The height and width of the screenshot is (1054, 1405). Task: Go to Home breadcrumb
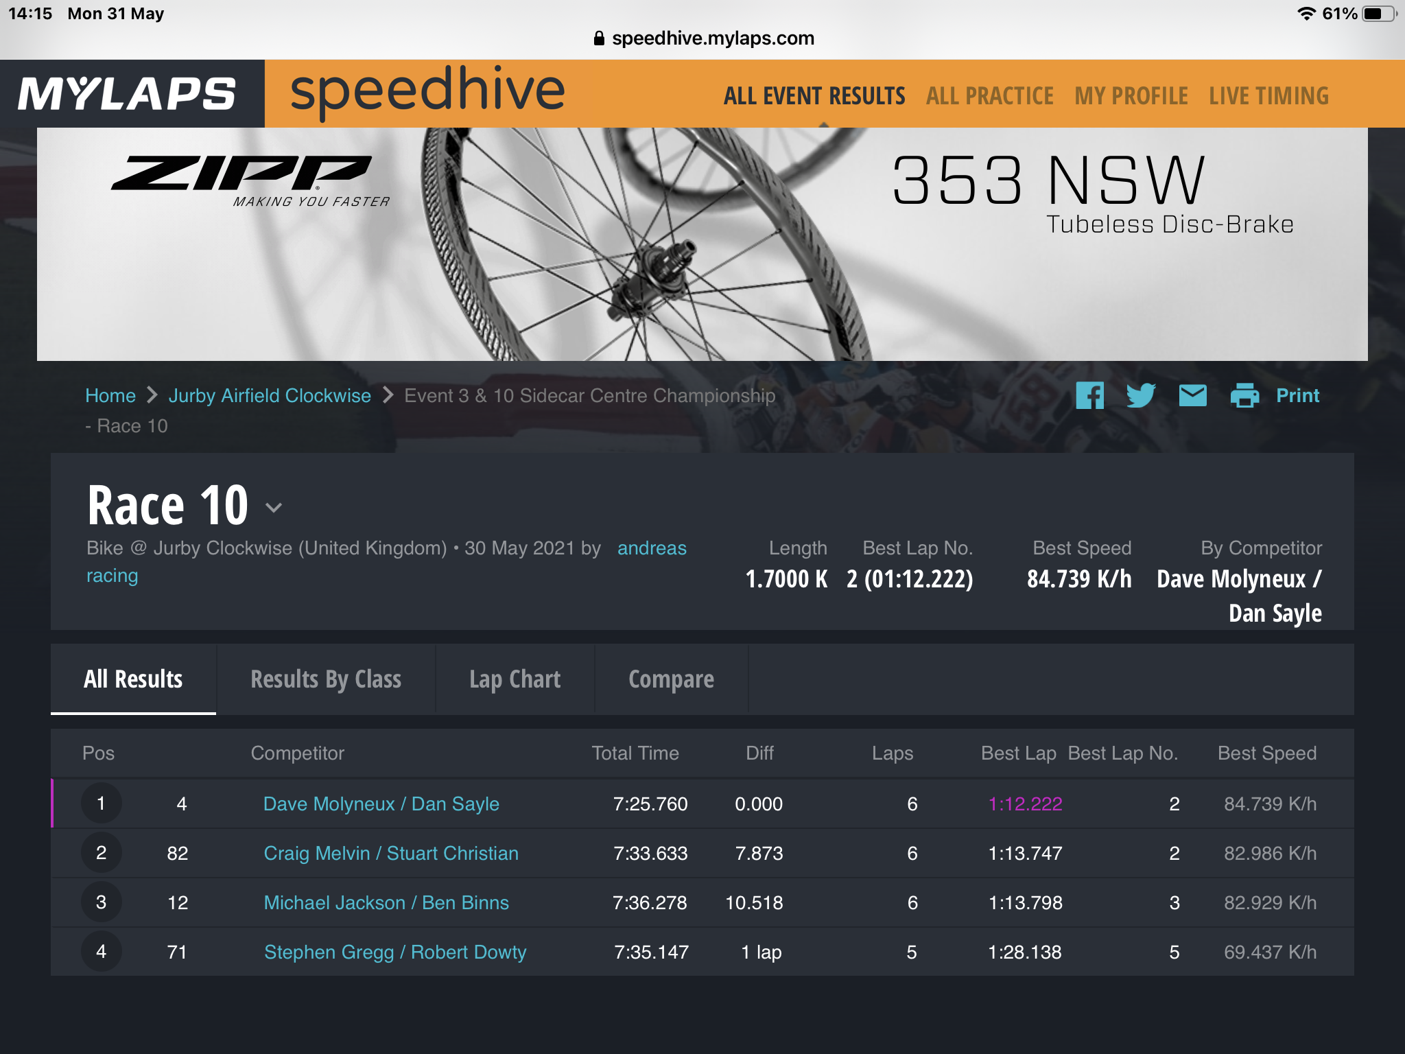tap(110, 396)
